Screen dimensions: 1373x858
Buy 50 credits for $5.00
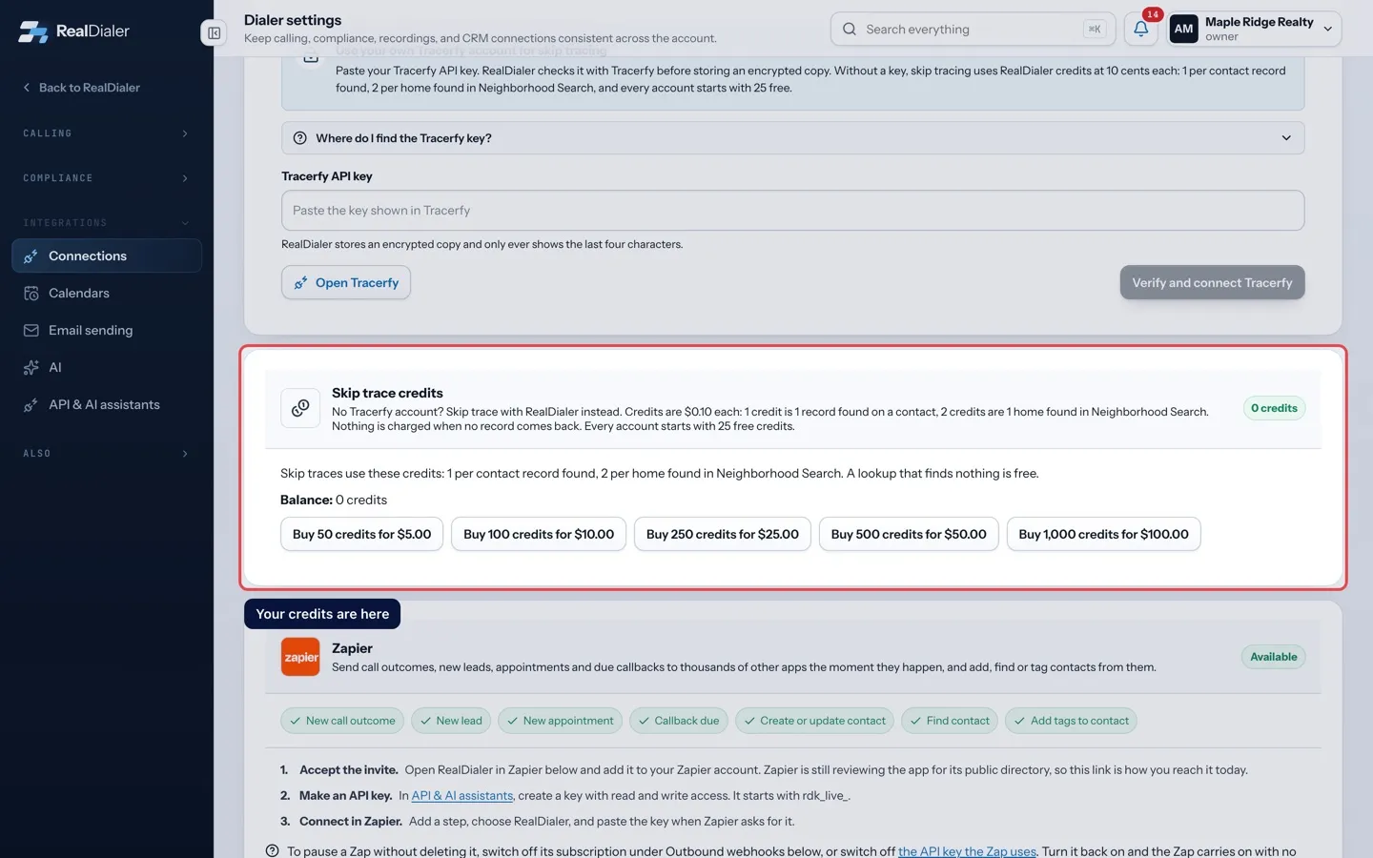click(361, 534)
